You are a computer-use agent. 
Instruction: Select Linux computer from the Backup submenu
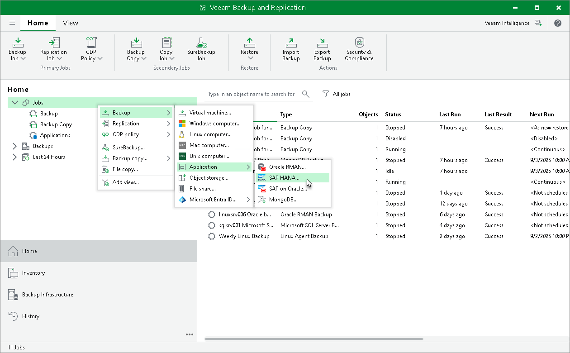coord(214,134)
